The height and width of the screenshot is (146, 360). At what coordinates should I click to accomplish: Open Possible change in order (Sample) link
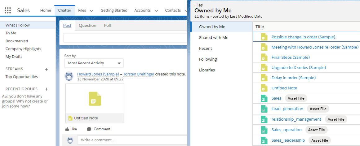point(303,37)
